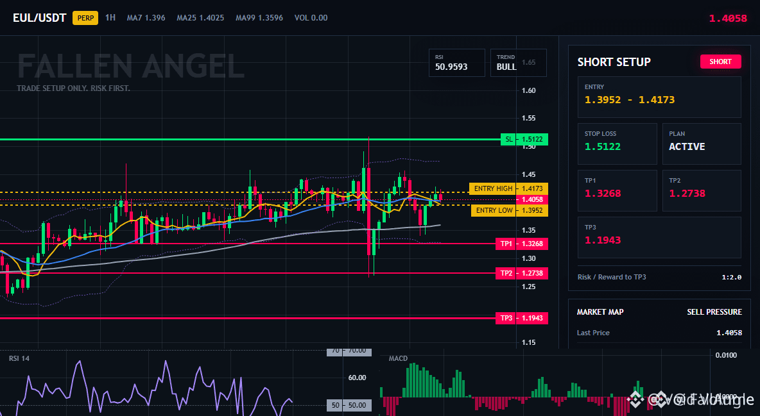Click the 1:2.0 risk reward value
The image size is (760, 416).
pos(731,277)
